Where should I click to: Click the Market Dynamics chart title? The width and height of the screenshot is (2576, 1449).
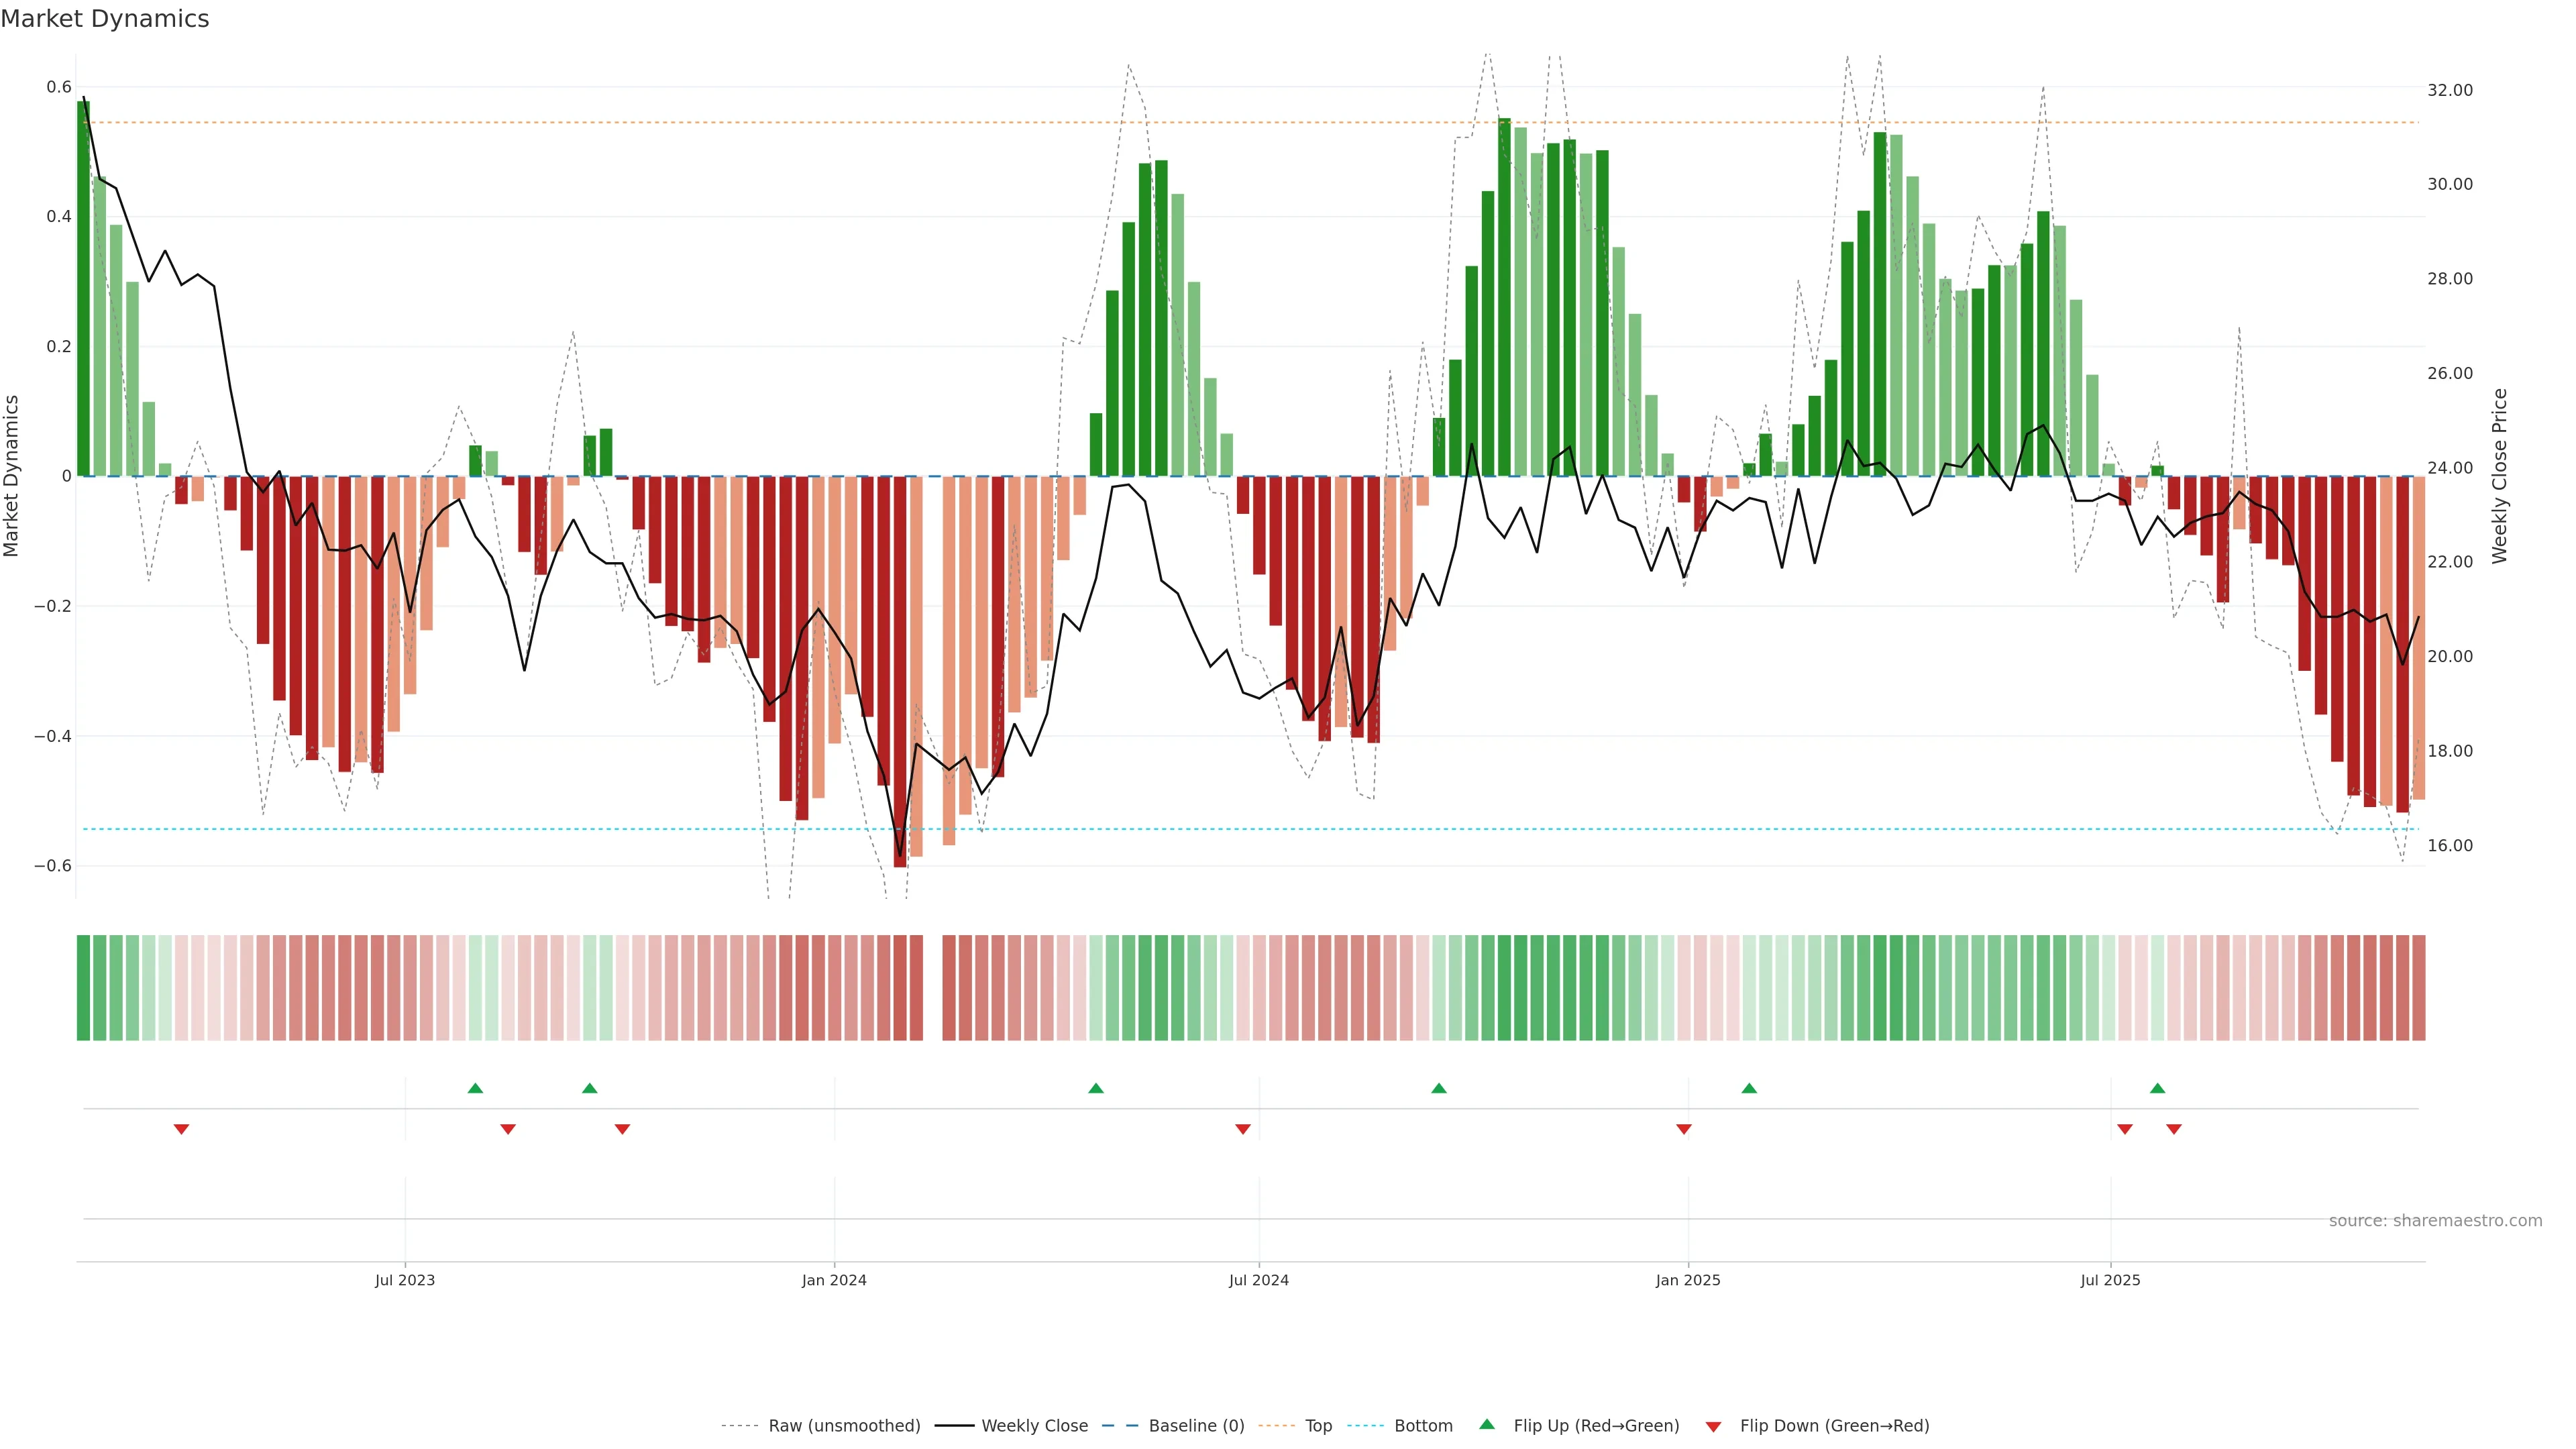[105, 19]
